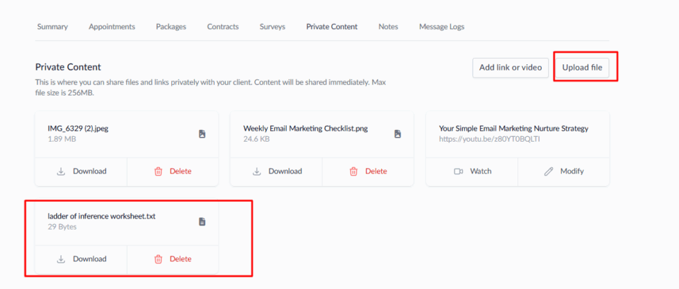Click the Add link or video button
679x289 pixels.
coord(510,67)
